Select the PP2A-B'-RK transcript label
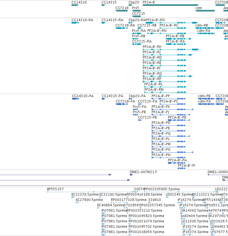228x236 pixels. coord(152,47)
